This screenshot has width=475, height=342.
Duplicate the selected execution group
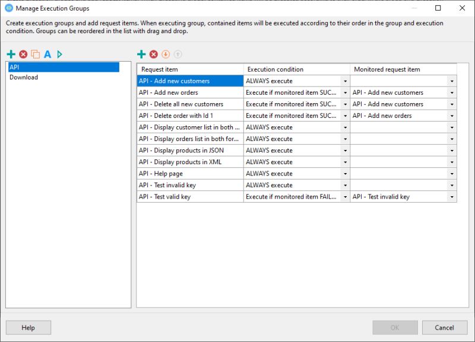(36, 55)
